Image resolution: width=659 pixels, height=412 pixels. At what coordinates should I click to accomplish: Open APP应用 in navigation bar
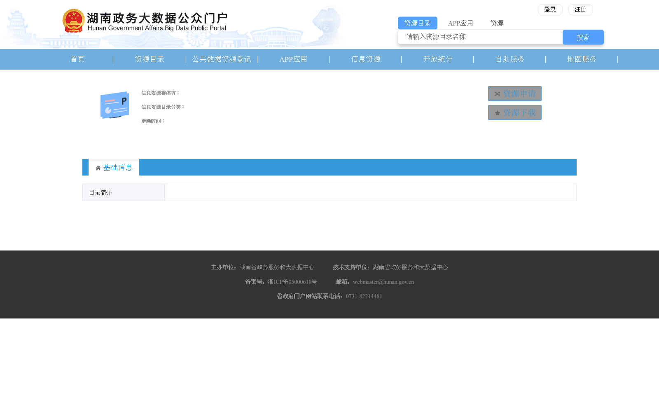click(x=293, y=59)
